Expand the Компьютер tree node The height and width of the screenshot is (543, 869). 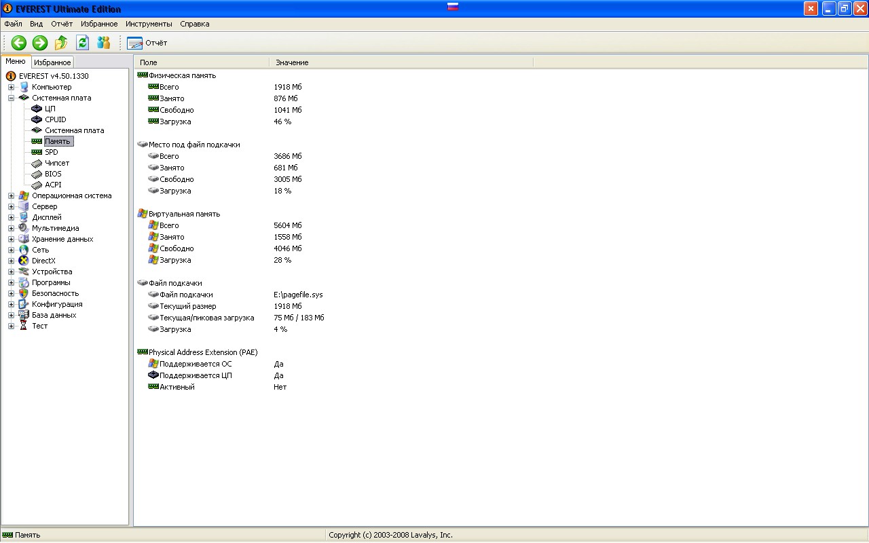[11, 87]
